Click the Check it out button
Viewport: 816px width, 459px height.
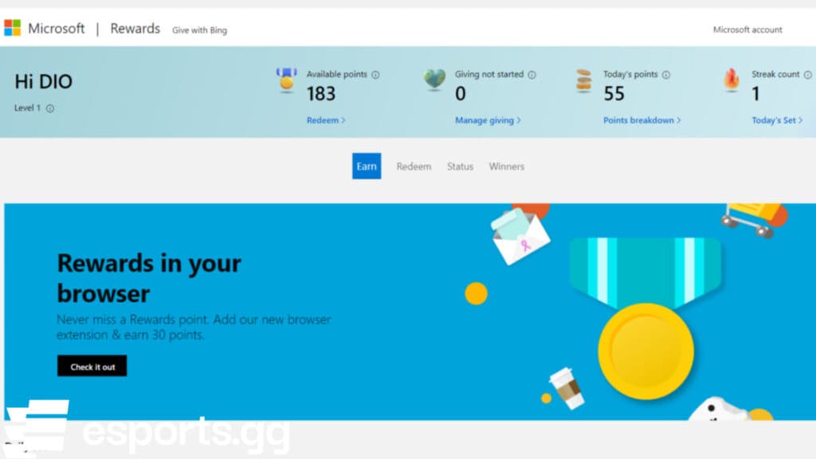pyautogui.click(x=92, y=366)
